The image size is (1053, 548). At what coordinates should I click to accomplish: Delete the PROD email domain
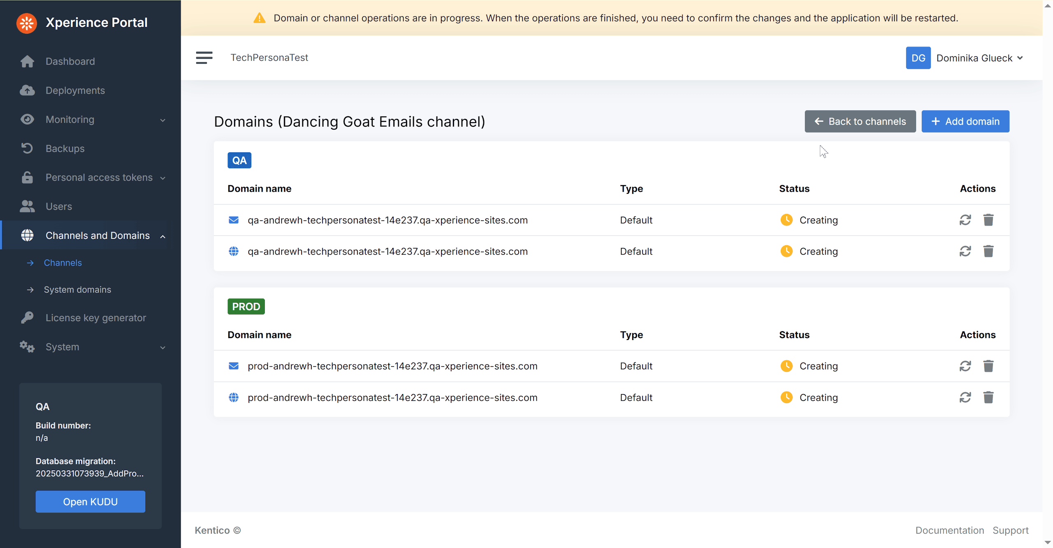point(988,366)
